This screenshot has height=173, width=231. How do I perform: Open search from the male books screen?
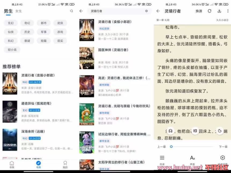coord(72,11)
